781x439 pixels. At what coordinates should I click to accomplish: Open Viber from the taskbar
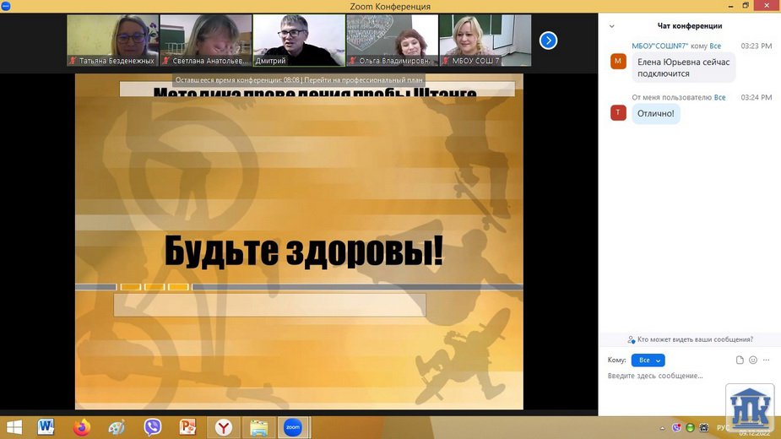tap(152, 427)
